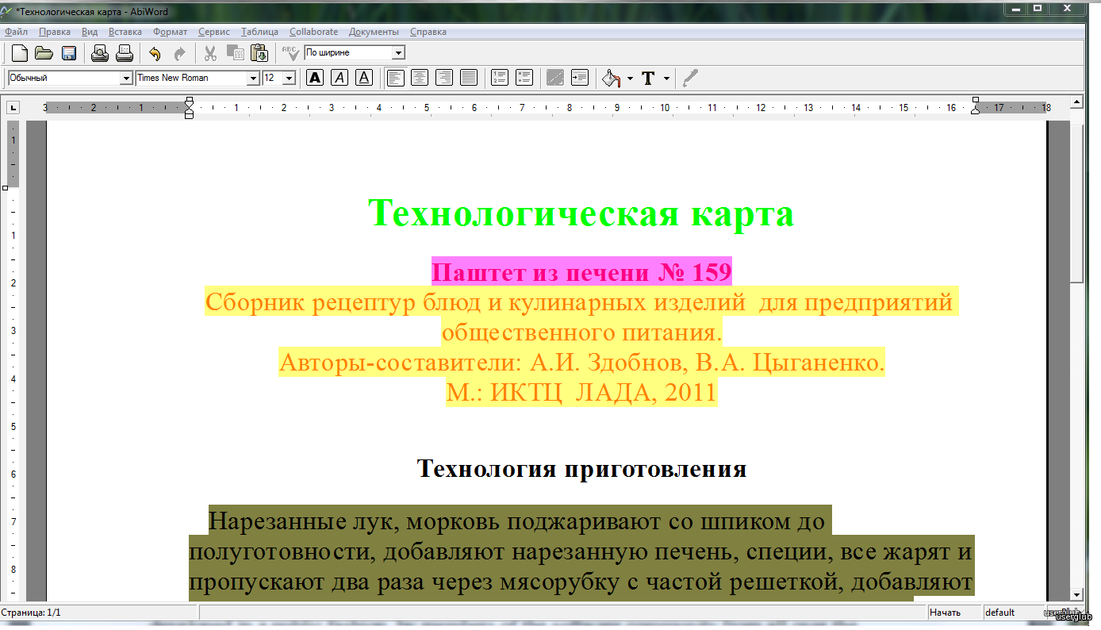Center the text alignment
The height and width of the screenshot is (630, 1101).
point(420,78)
